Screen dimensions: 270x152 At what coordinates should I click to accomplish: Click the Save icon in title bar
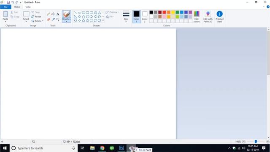(8, 3)
